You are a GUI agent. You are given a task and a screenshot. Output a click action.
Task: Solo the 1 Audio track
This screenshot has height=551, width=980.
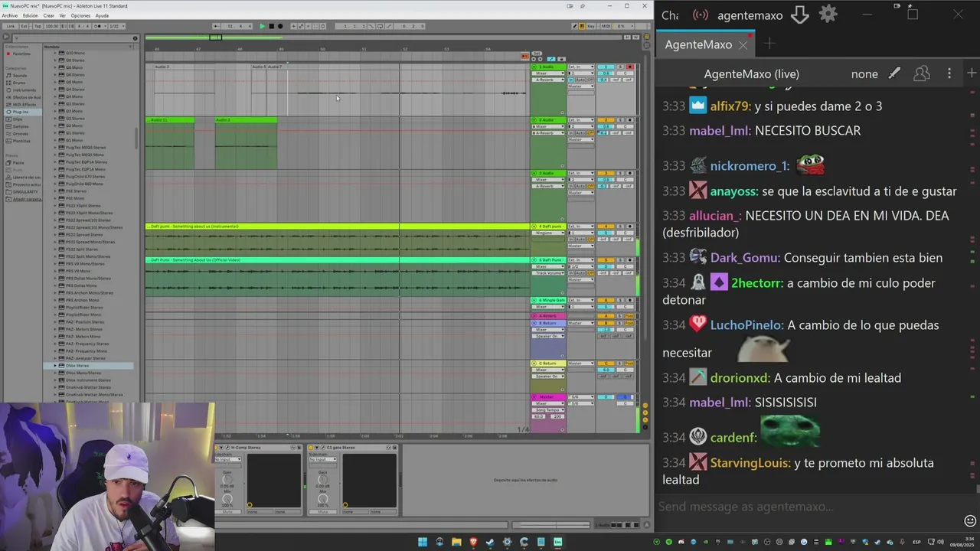point(620,67)
